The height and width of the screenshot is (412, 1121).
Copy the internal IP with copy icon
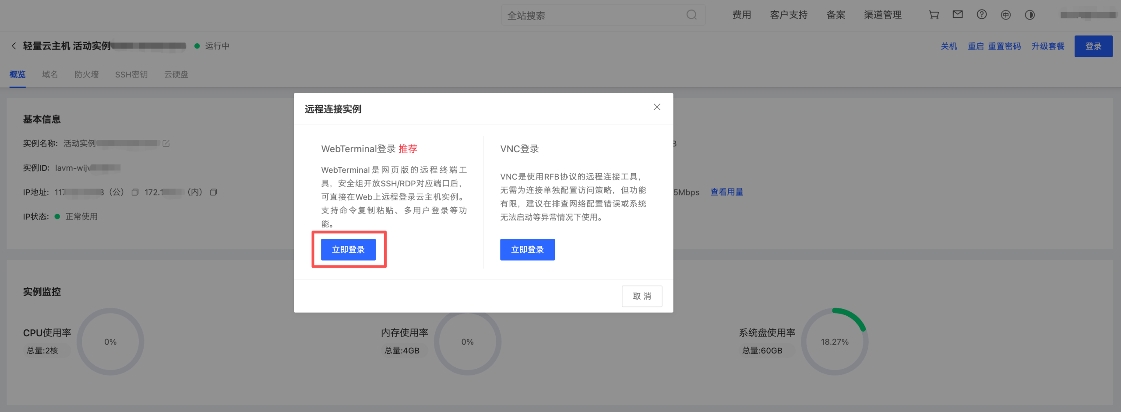coord(213,192)
